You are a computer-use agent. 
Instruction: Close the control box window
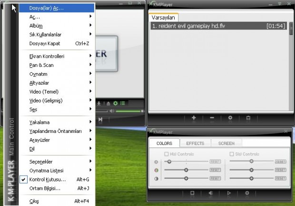pyautogui.click(x=285, y=131)
